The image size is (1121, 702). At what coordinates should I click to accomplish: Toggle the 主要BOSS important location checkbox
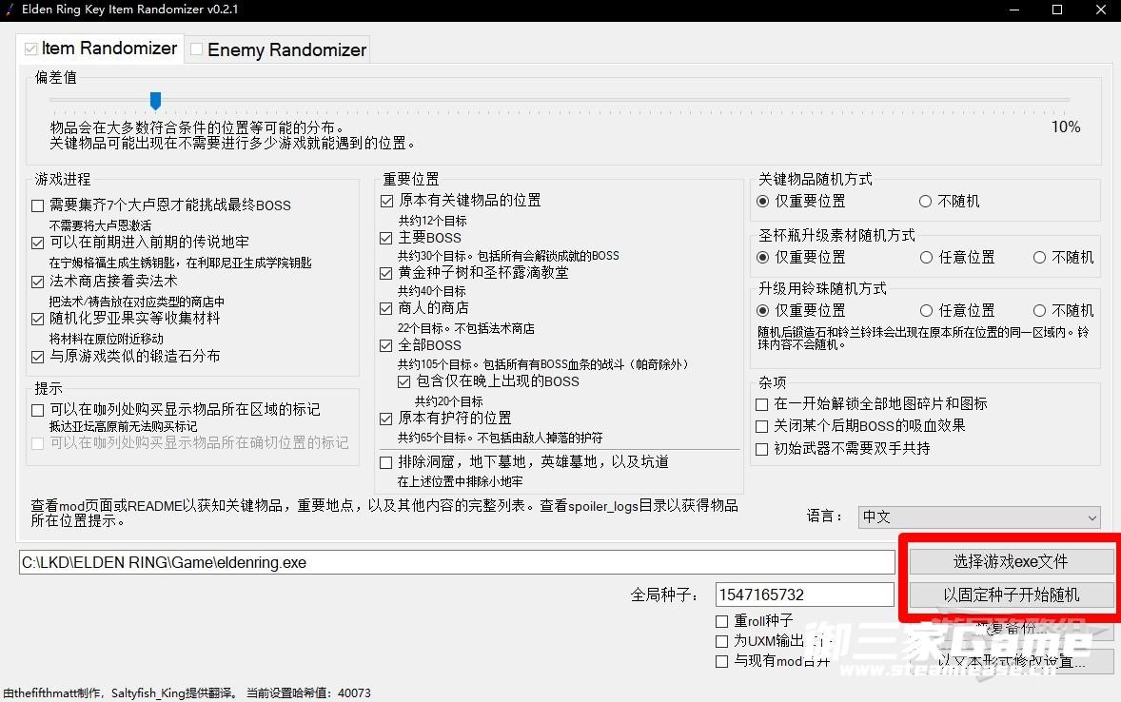tap(386, 238)
